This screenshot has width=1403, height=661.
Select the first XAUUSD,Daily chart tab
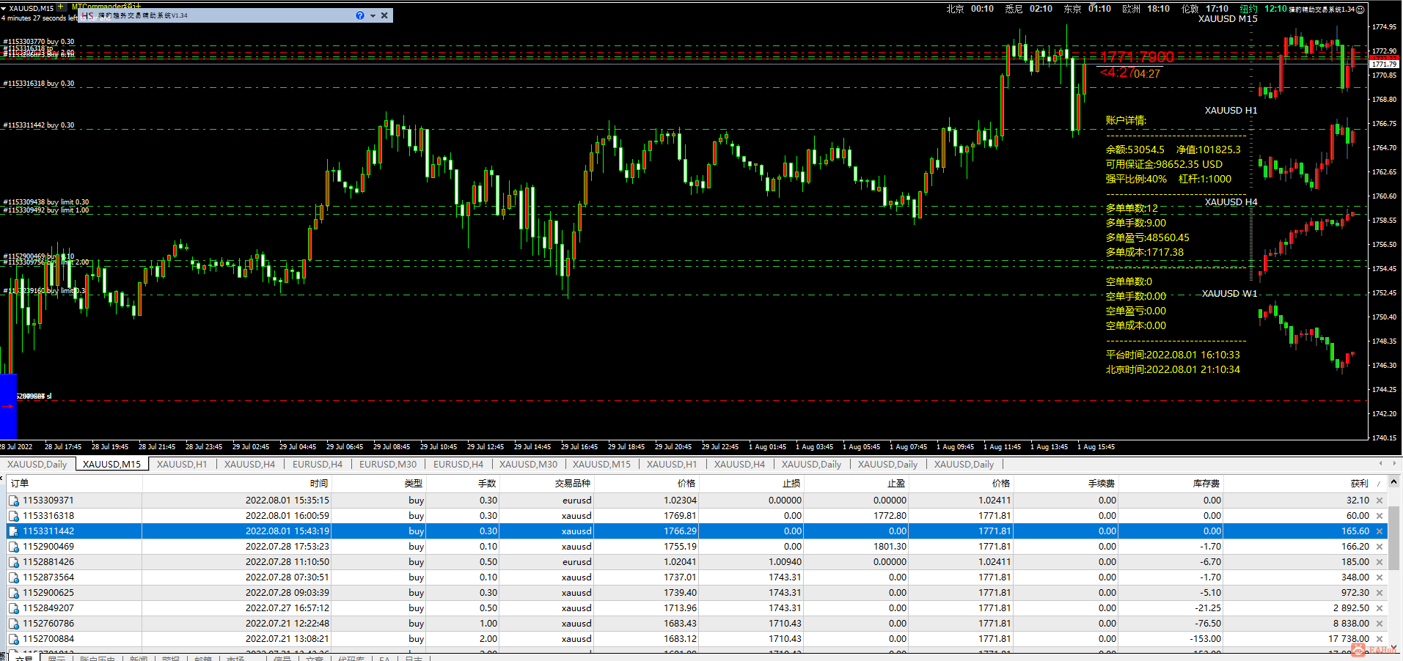pyautogui.click(x=37, y=464)
